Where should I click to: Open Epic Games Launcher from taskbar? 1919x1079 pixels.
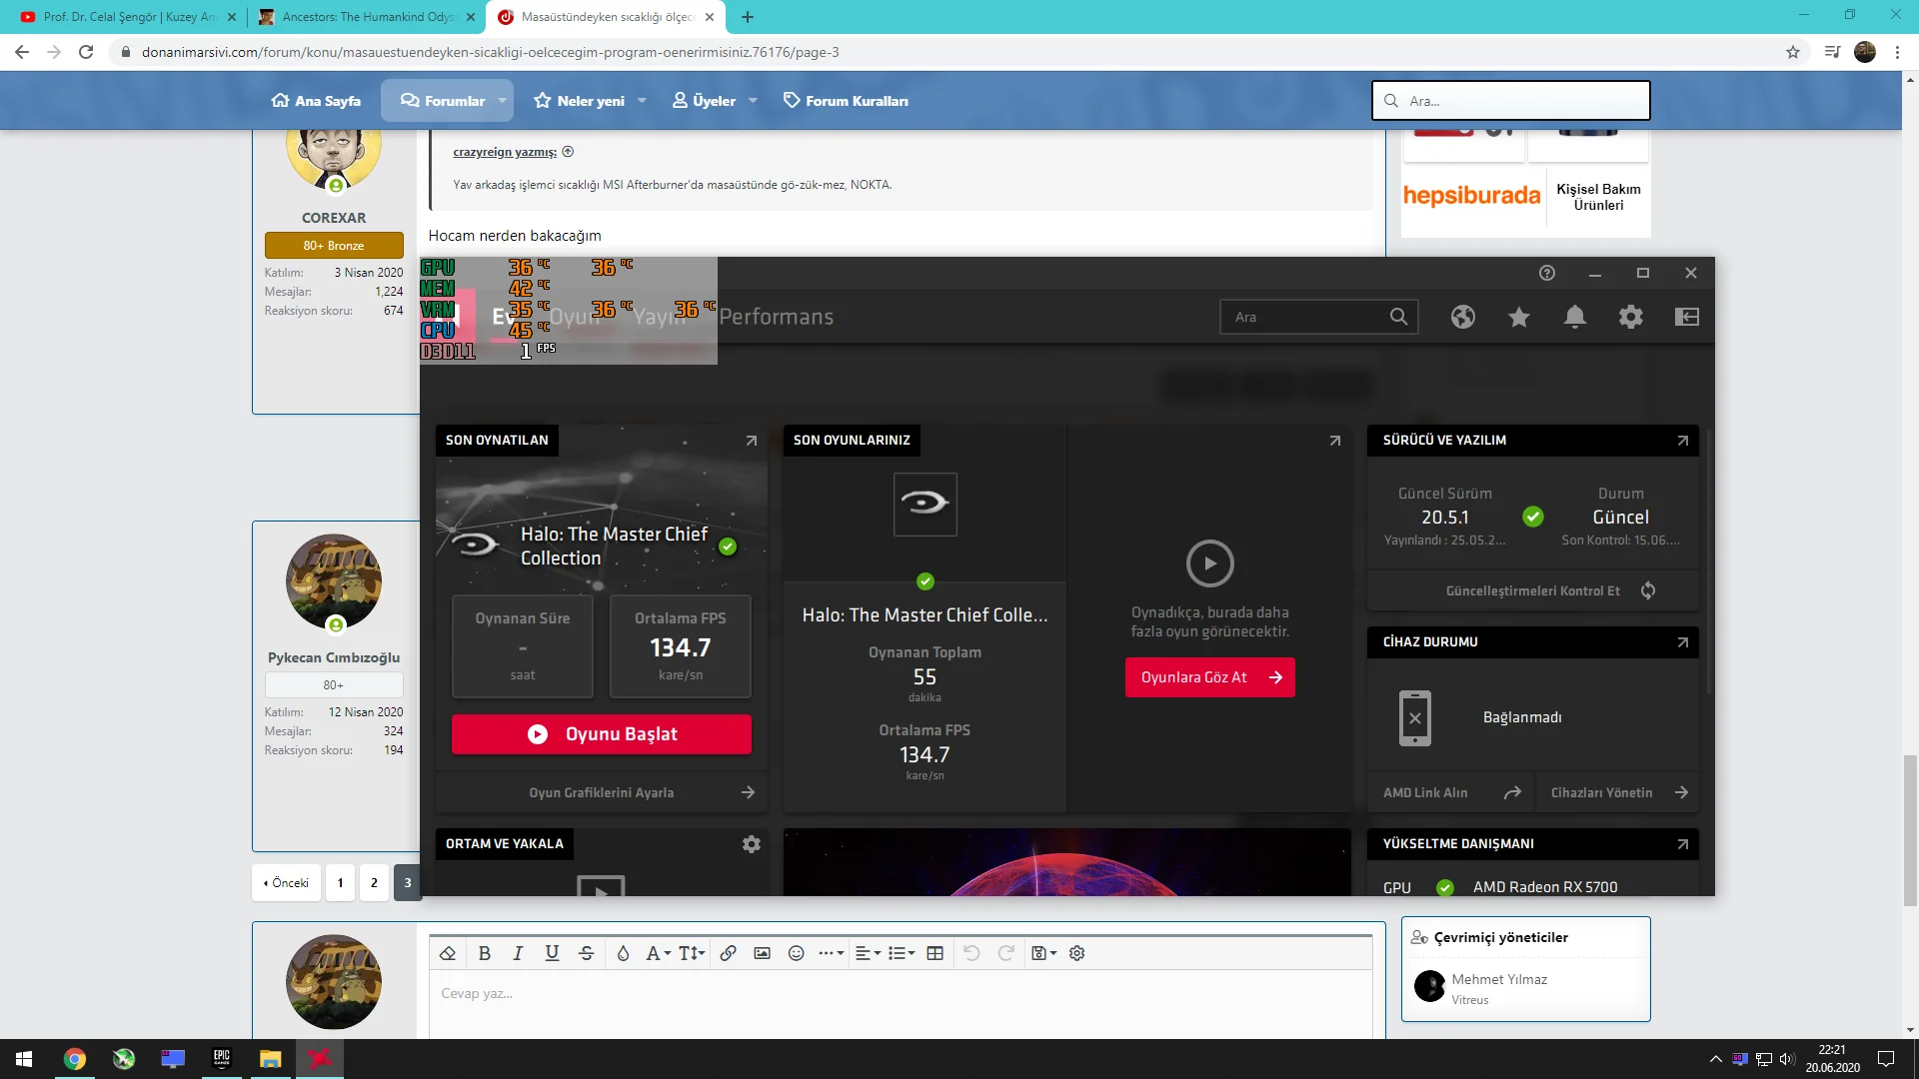pos(222,1059)
